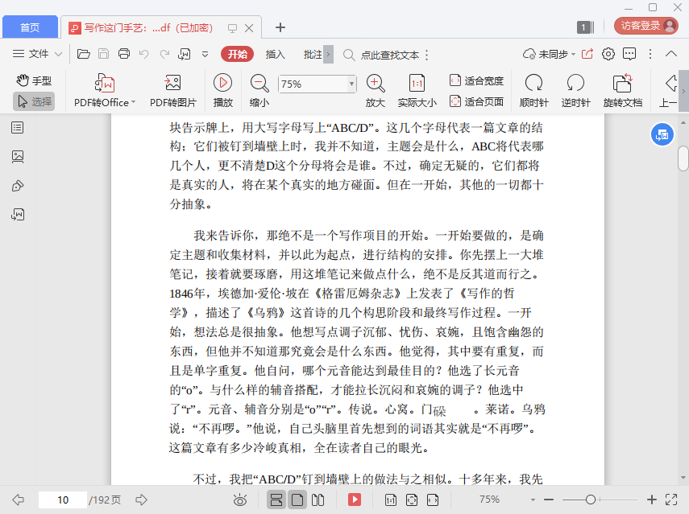This screenshot has height=514, width=689.
Task: Open the thumbnail sidebar panel
Action: click(18, 157)
